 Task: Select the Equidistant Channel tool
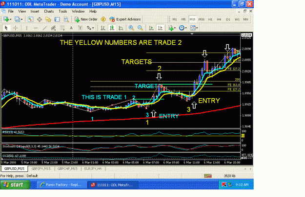click(x=53, y=28)
